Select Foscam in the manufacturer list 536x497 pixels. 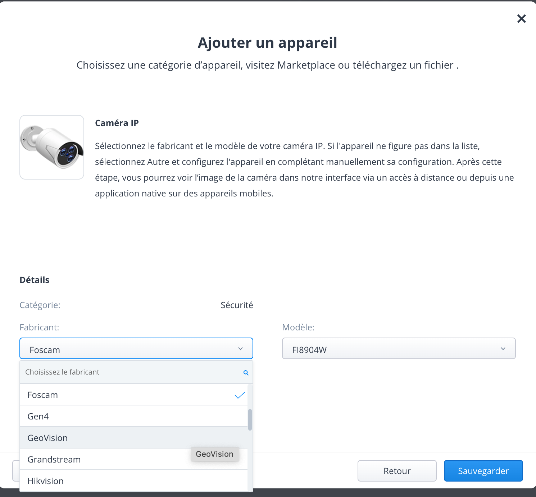click(x=134, y=395)
